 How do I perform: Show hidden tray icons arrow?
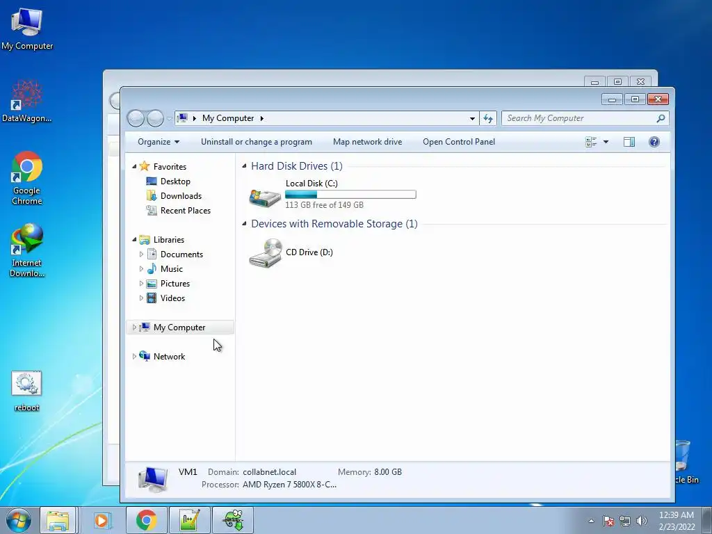591,521
